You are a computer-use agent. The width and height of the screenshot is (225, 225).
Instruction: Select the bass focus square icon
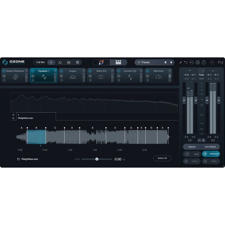tap(78, 62)
